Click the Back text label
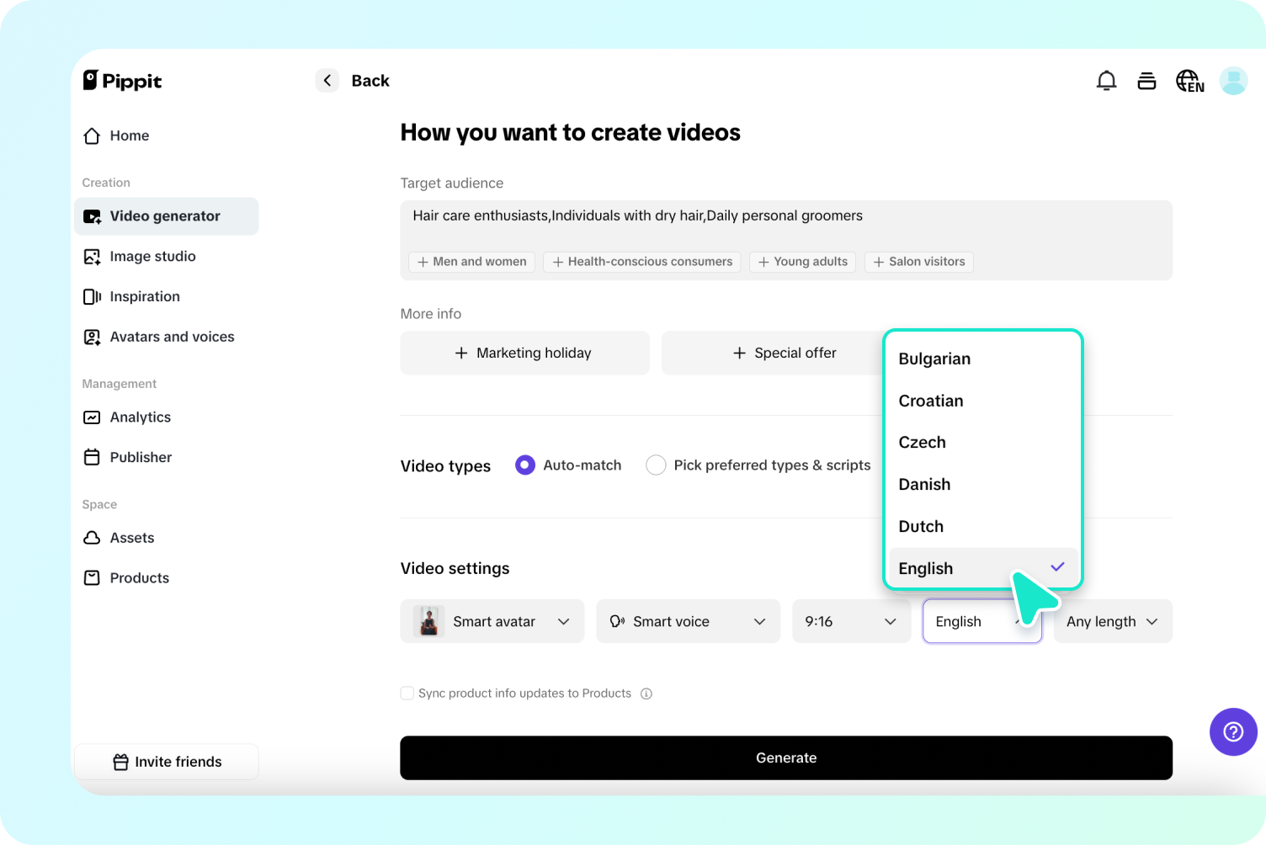The height and width of the screenshot is (845, 1266). click(370, 81)
